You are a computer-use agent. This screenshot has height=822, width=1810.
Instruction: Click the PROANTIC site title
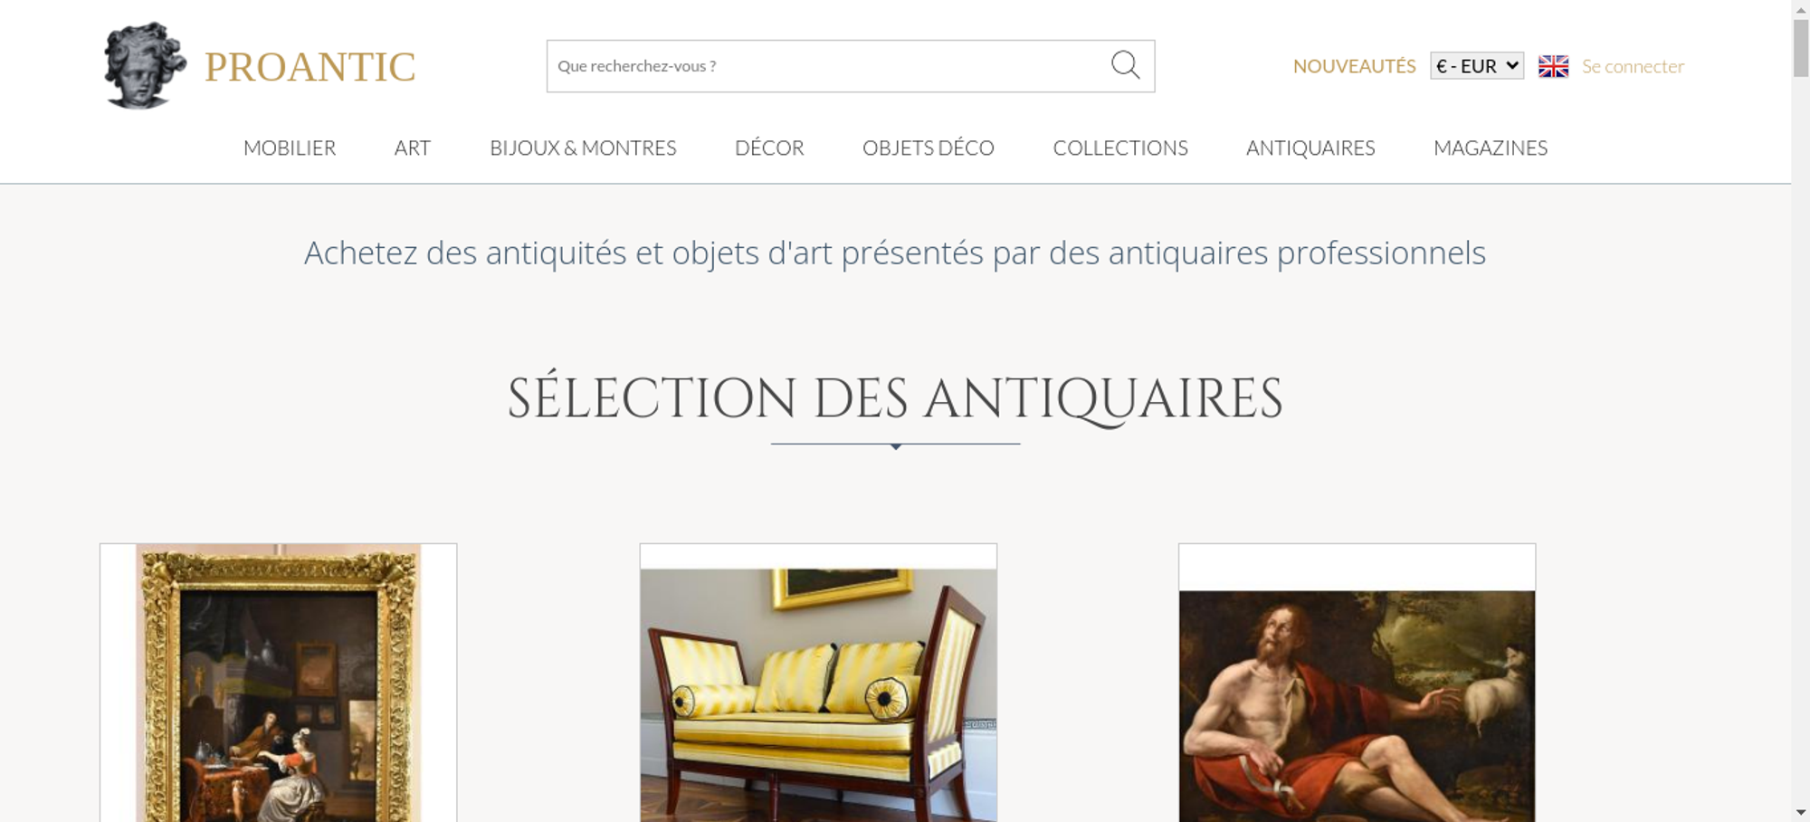[310, 67]
